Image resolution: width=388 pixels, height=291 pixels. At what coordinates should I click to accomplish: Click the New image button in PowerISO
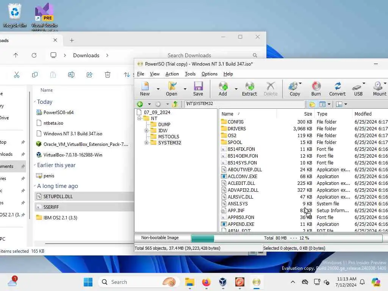[145, 89]
